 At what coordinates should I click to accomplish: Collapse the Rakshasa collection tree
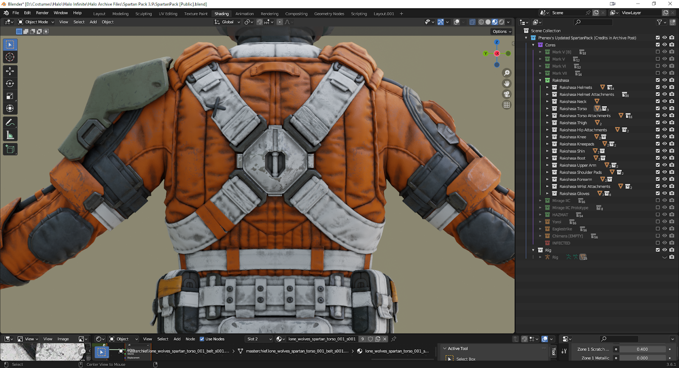coord(540,80)
